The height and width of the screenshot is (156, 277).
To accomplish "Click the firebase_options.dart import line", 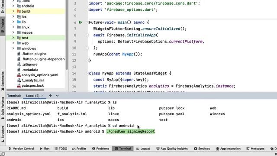I will tap(123, 10).
